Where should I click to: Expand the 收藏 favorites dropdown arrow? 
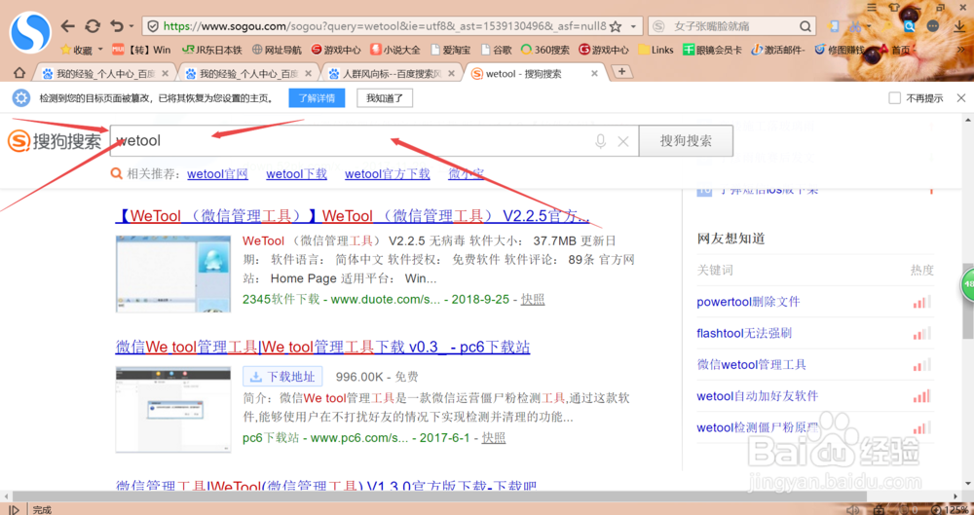100,49
